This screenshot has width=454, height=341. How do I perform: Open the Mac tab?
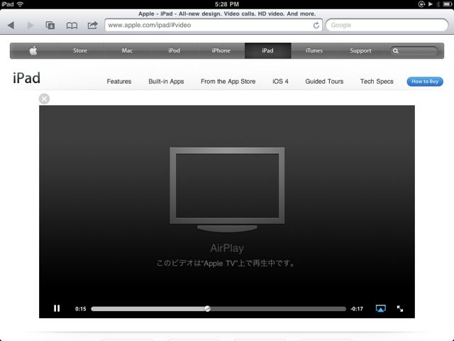pos(127,50)
